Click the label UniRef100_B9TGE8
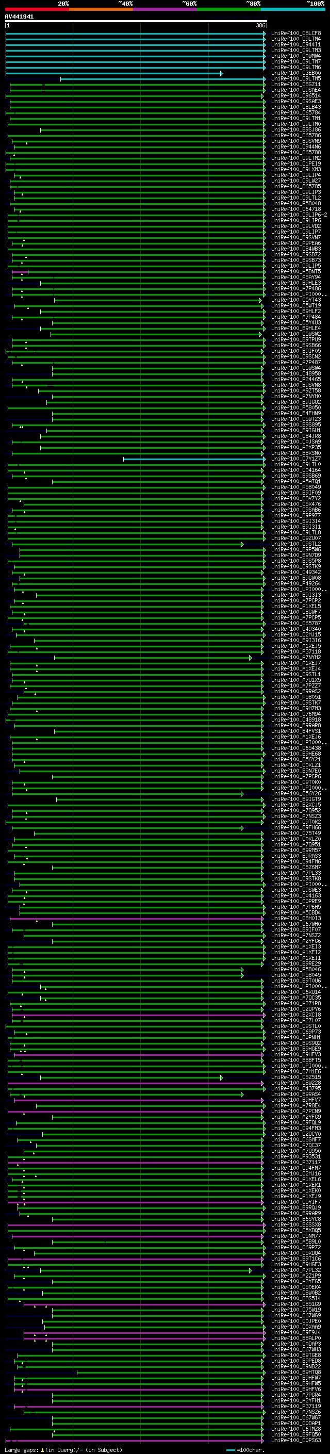This screenshot has width=330, height=1454. (295, 1355)
